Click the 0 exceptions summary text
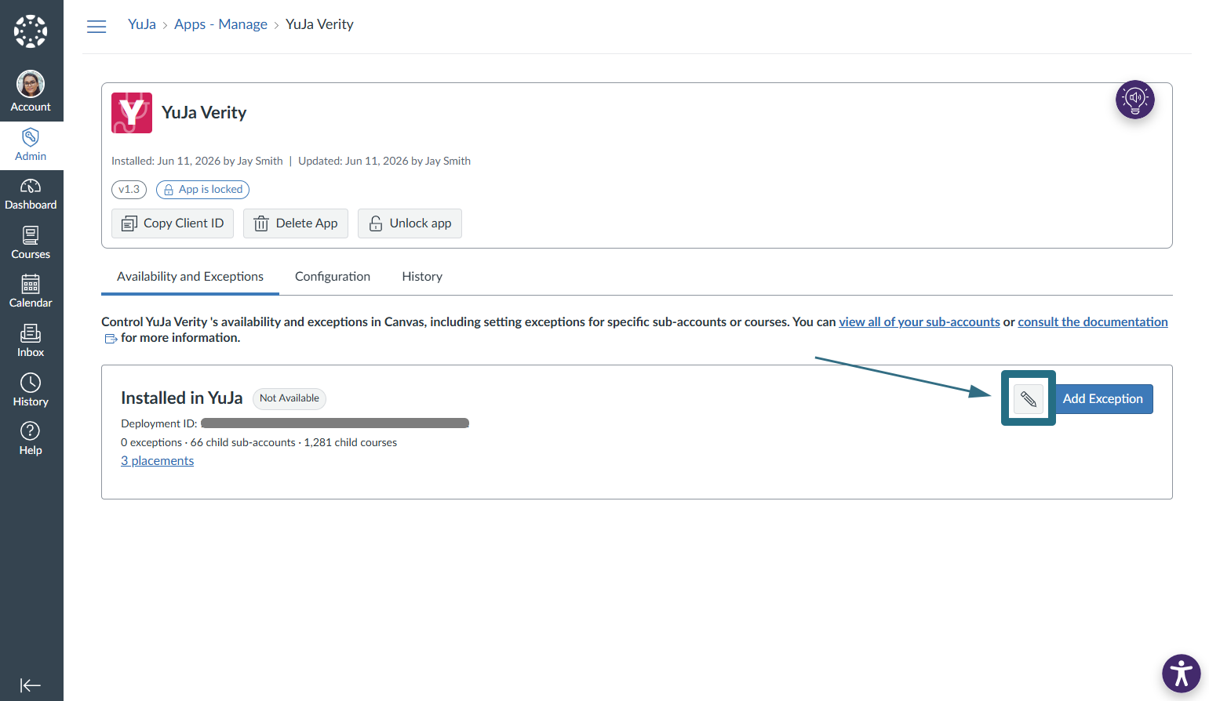Screen dimensions: 1209x701 pyautogui.click(x=151, y=443)
